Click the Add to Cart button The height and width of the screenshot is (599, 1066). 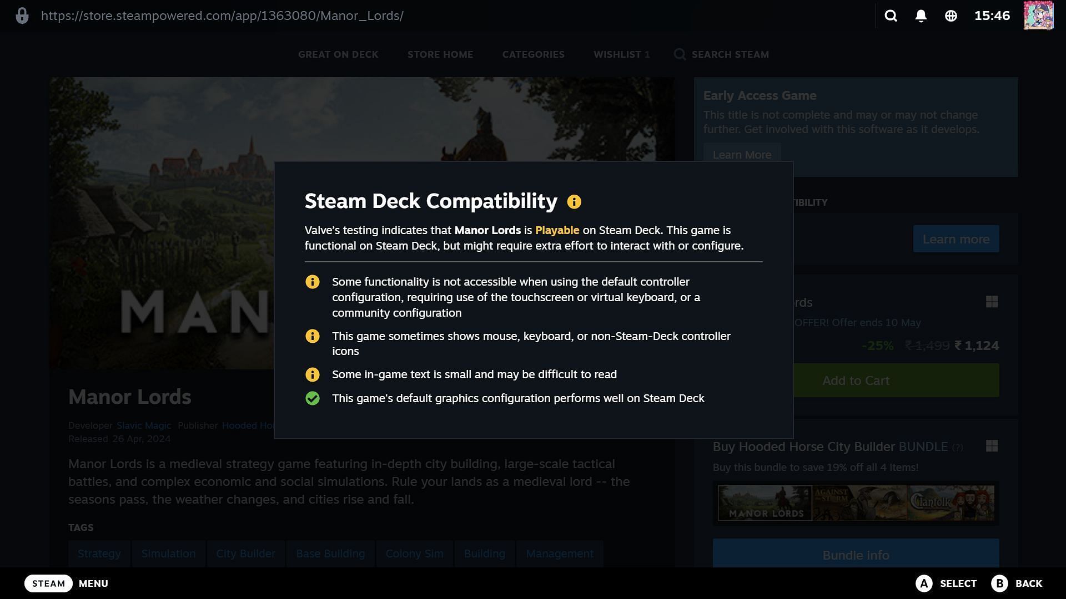click(856, 380)
